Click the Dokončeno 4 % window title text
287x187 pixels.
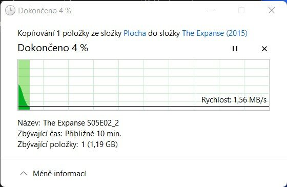click(x=45, y=11)
